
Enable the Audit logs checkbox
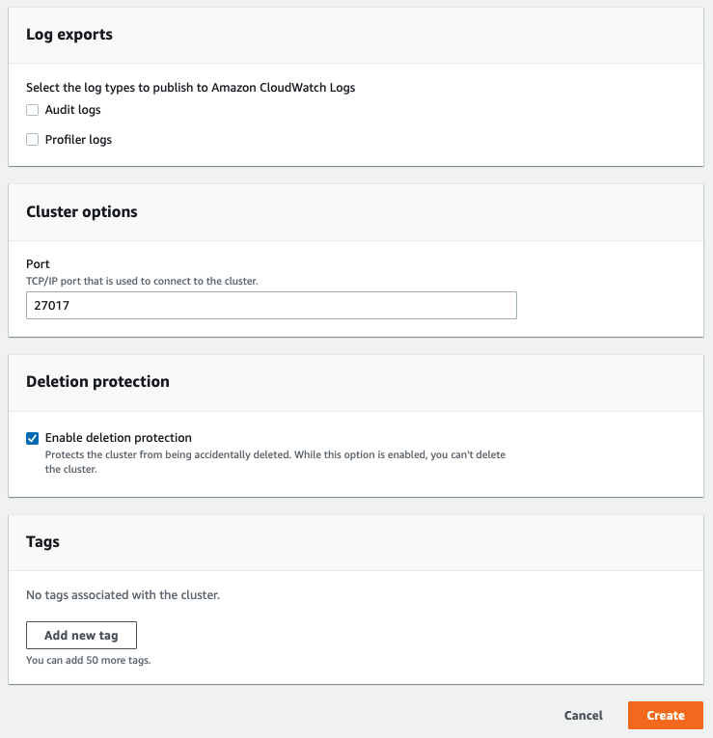tap(33, 110)
